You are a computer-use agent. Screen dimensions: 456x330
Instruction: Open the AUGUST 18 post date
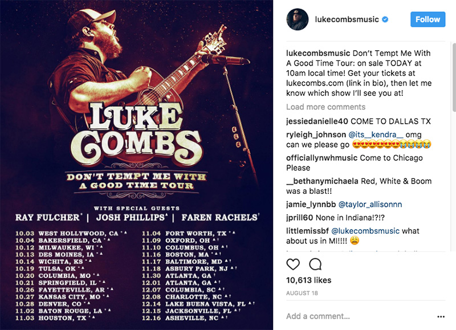[x=302, y=293]
